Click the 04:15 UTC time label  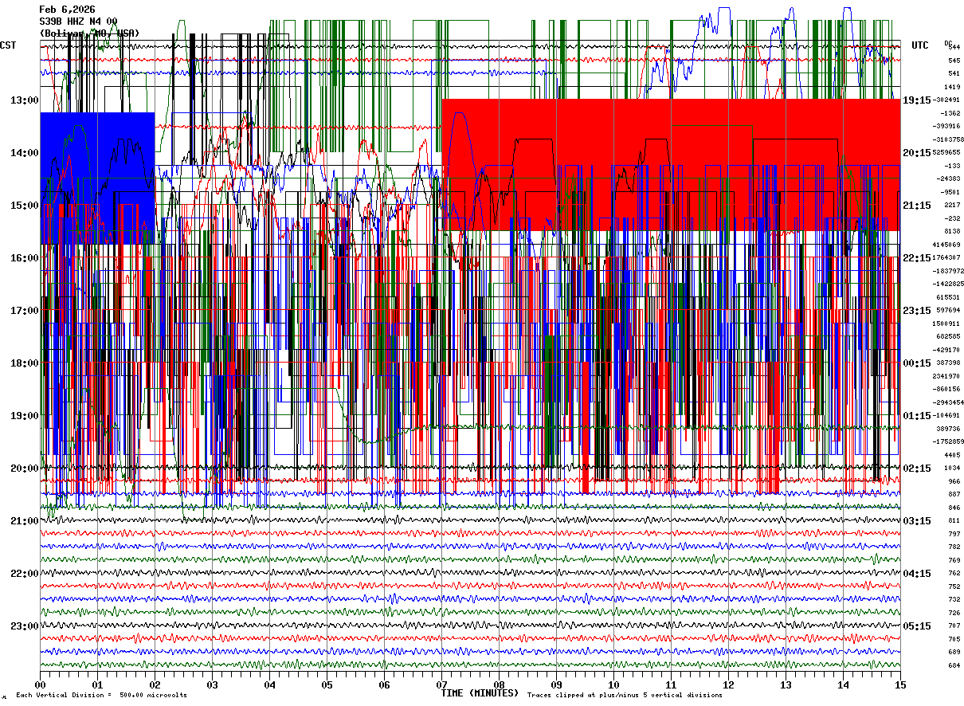[x=917, y=574]
